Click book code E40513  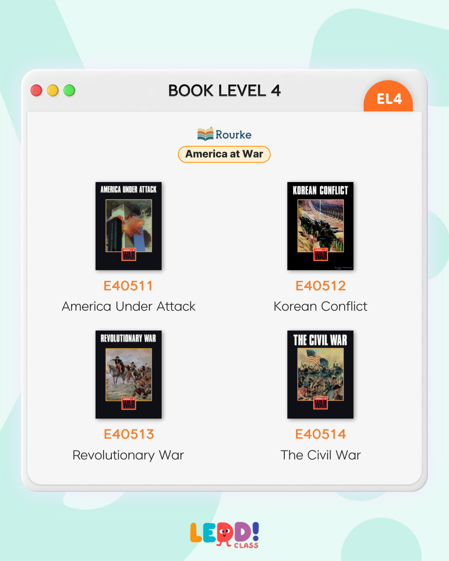129,434
